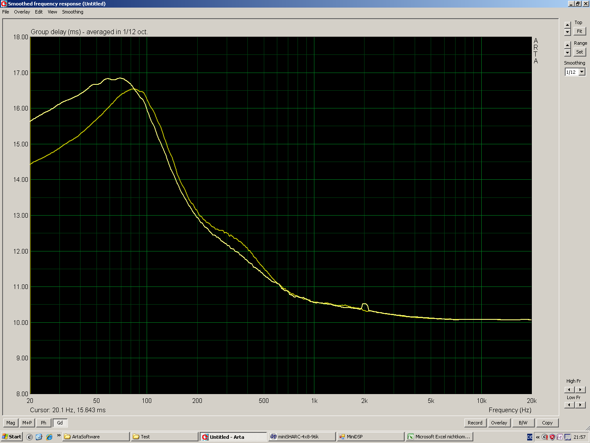
Task: Toggle the B/W color mode button
Action: [523, 423]
